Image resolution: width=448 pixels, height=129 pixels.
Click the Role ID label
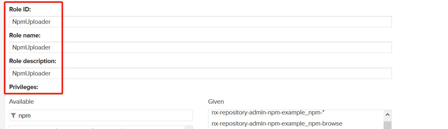pos(20,10)
